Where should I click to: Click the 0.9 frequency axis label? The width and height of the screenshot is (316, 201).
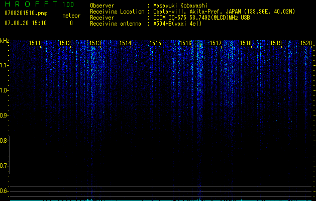pos(4,116)
